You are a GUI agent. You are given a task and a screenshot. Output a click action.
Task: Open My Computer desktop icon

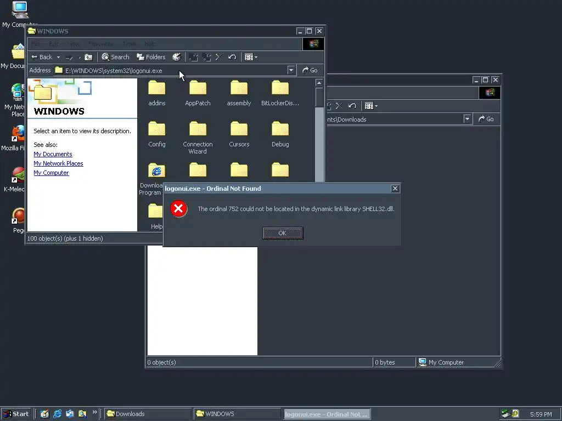[x=19, y=14]
